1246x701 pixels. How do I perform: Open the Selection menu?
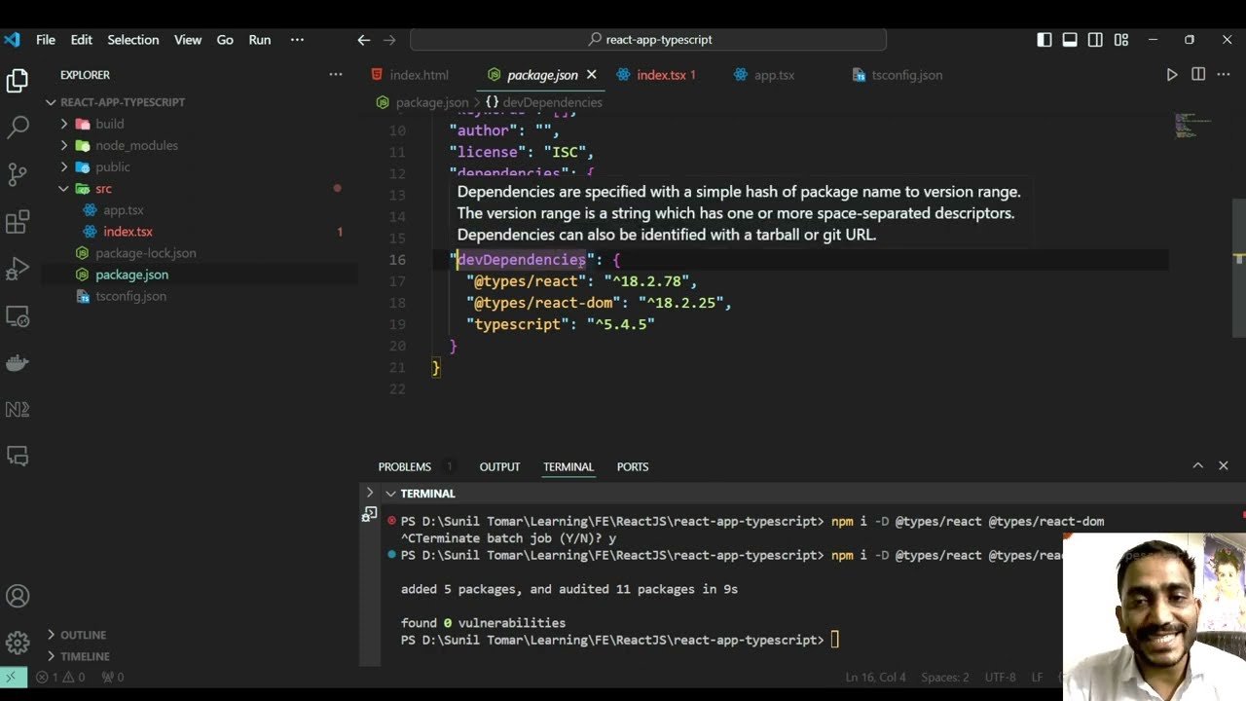pos(133,40)
